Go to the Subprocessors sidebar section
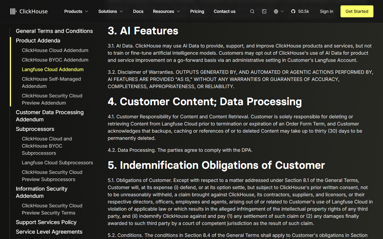This screenshot has height=239, width=383. point(35,129)
